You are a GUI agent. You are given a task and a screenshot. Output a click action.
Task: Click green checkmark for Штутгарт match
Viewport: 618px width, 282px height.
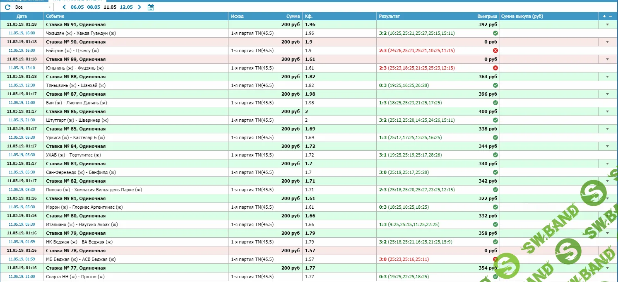point(495,120)
